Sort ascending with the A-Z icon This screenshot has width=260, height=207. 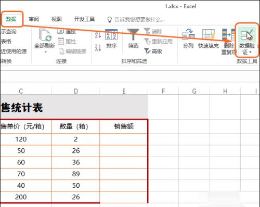(x=98, y=35)
